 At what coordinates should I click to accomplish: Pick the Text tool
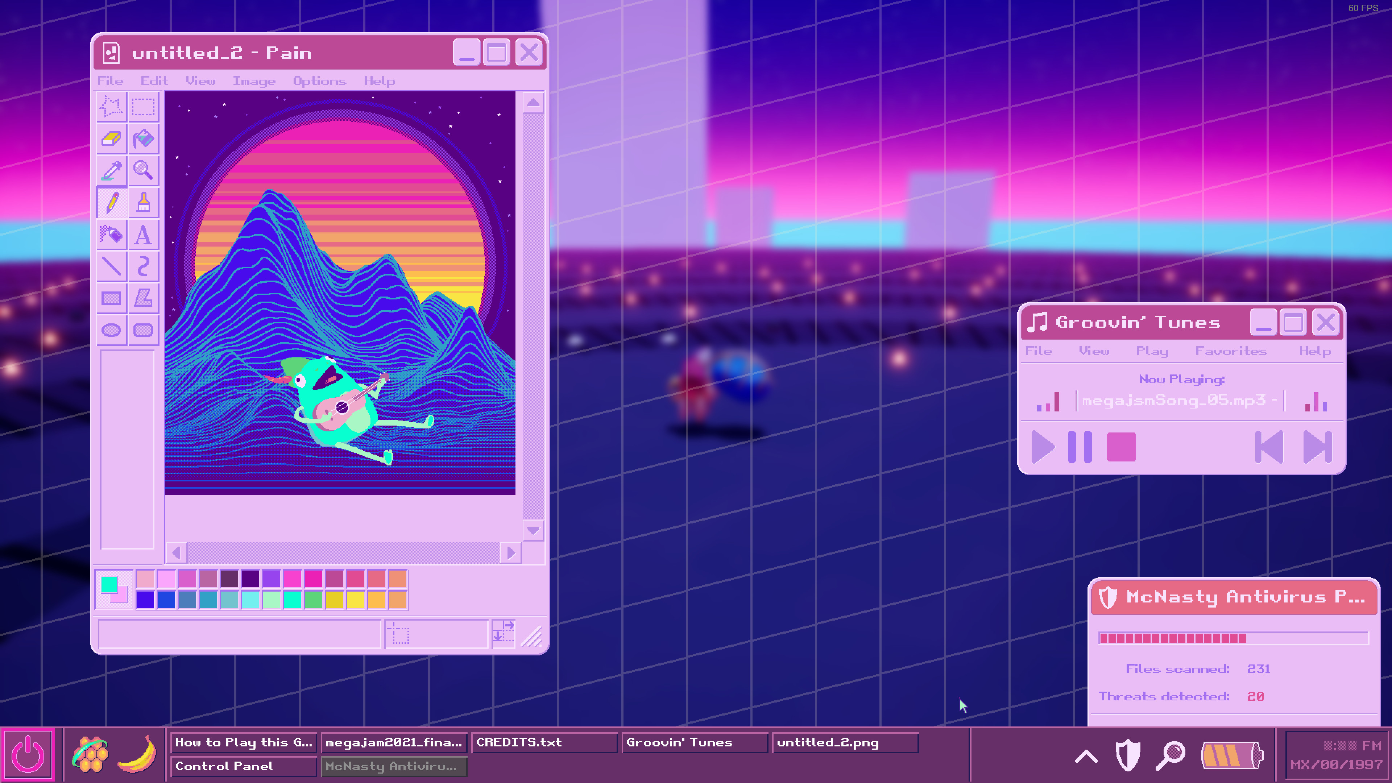pyautogui.click(x=144, y=235)
